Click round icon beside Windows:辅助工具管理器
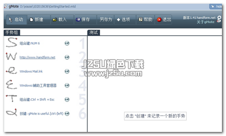Screen dimensions: 226x136 (67, 85)
